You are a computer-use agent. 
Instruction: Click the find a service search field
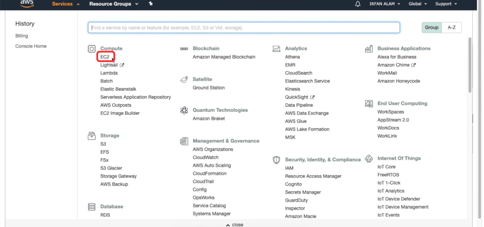click(244, 27)
